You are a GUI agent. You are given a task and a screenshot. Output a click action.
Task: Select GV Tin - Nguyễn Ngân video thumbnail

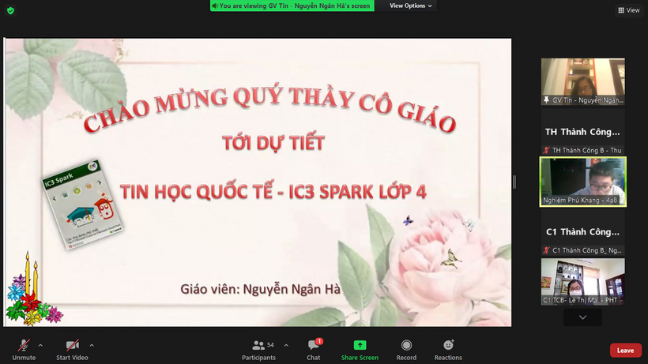582,81
